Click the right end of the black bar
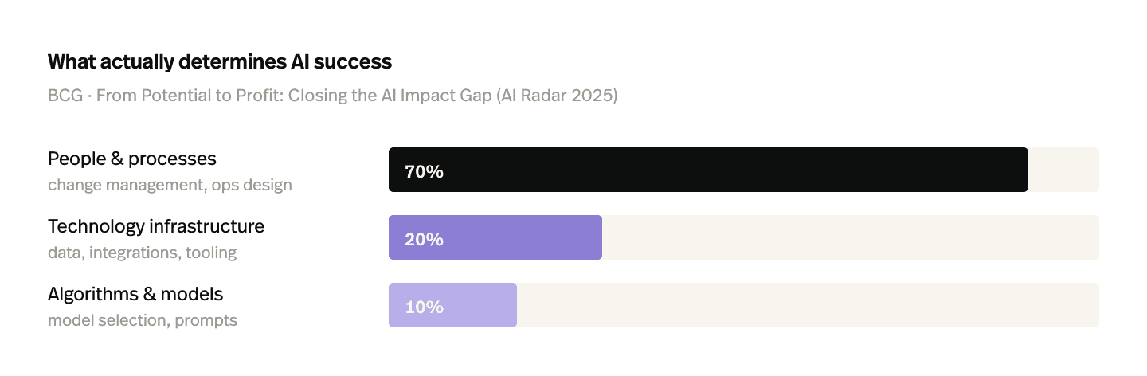1147x376 pixels. 1024,170
